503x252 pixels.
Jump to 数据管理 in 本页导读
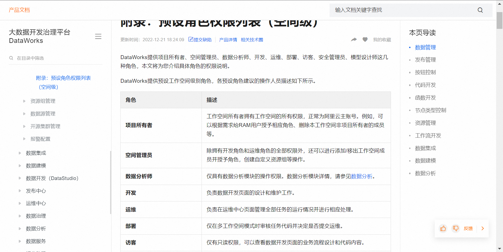click(425, 47)
